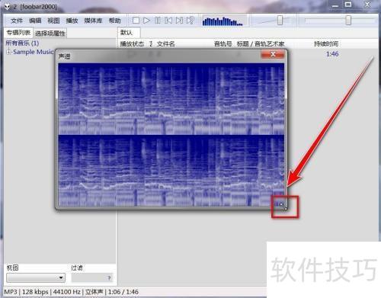381x298 pixels.
Task: Click the Stop playback button
Action: click(136, 21)
